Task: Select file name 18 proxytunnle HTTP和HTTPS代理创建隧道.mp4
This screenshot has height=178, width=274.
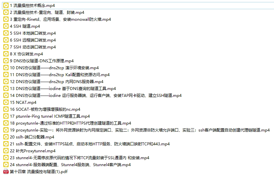Action: 70,123
